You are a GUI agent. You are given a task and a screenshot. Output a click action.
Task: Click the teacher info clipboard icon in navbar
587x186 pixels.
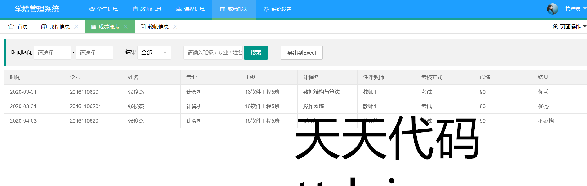(136, 9)
